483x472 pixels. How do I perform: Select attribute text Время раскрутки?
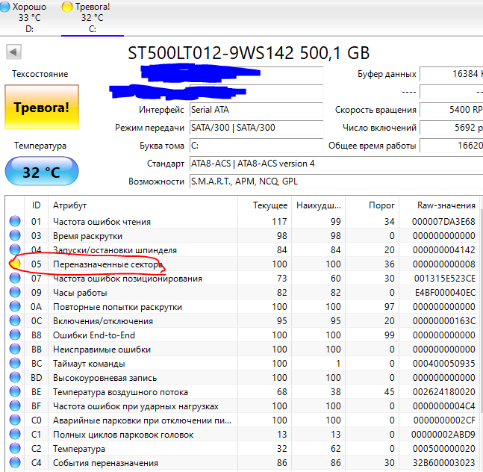click(87, 236)
